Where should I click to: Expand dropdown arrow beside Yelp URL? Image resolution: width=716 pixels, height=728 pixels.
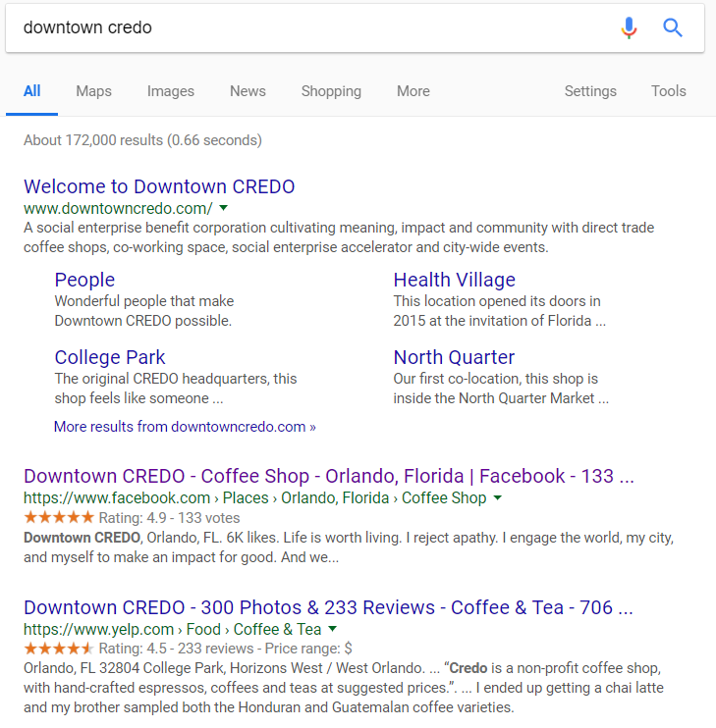332,629
